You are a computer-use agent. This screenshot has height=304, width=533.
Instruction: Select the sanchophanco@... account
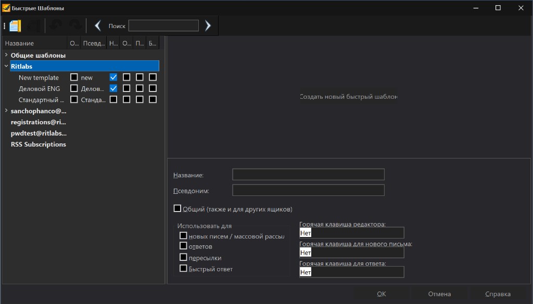tap(39, 111)
